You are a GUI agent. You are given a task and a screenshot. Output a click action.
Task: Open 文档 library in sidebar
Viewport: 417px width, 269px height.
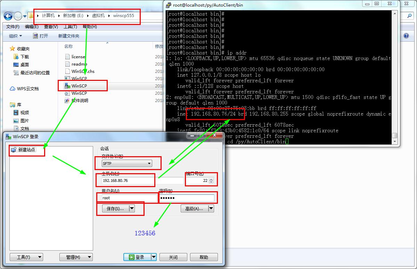coord(21,128)
